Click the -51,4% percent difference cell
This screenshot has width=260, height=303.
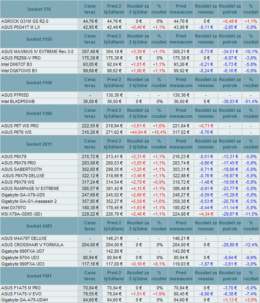click(x=251, y=101)
